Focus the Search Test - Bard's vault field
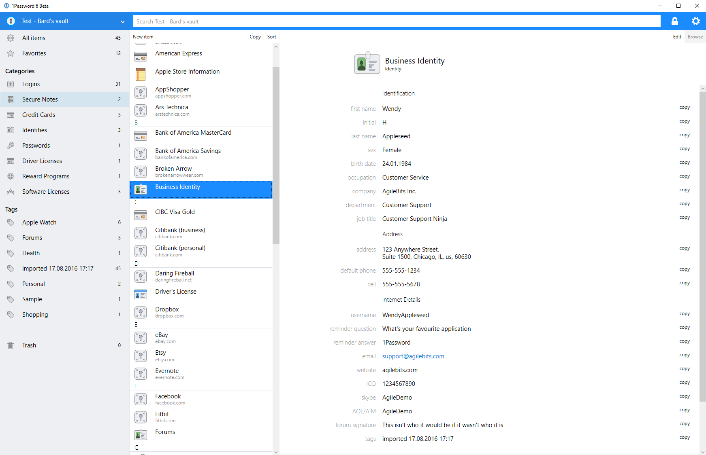The width and height of the screenshot is (706, 455). coord(397,21)
